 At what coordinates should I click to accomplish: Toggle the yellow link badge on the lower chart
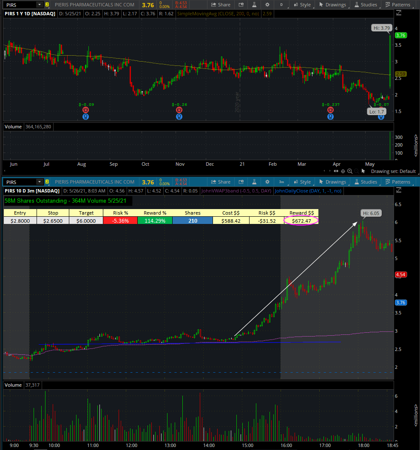pyautogui.click(x=47, y=181)
